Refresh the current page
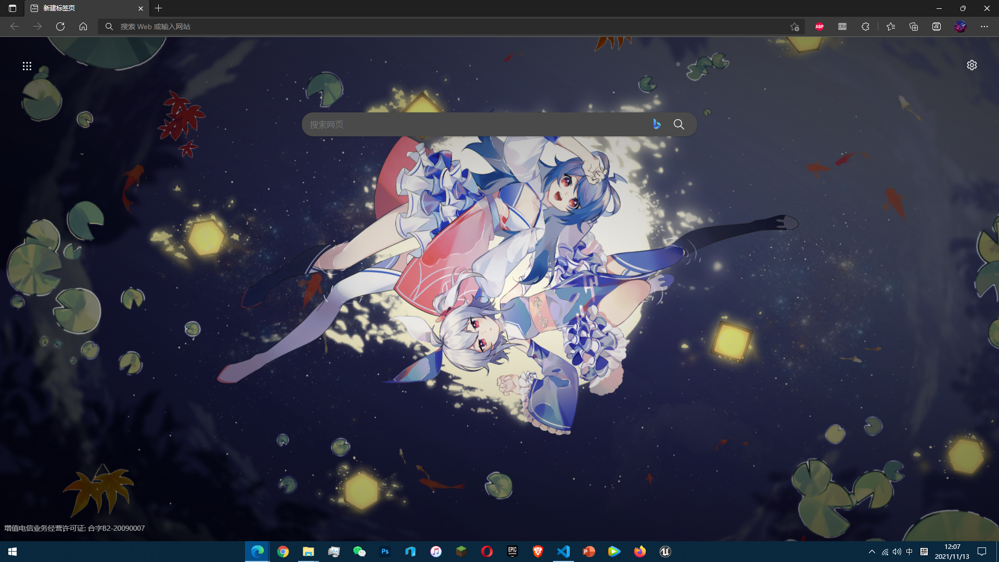The image size is (999, 562). 60,27
